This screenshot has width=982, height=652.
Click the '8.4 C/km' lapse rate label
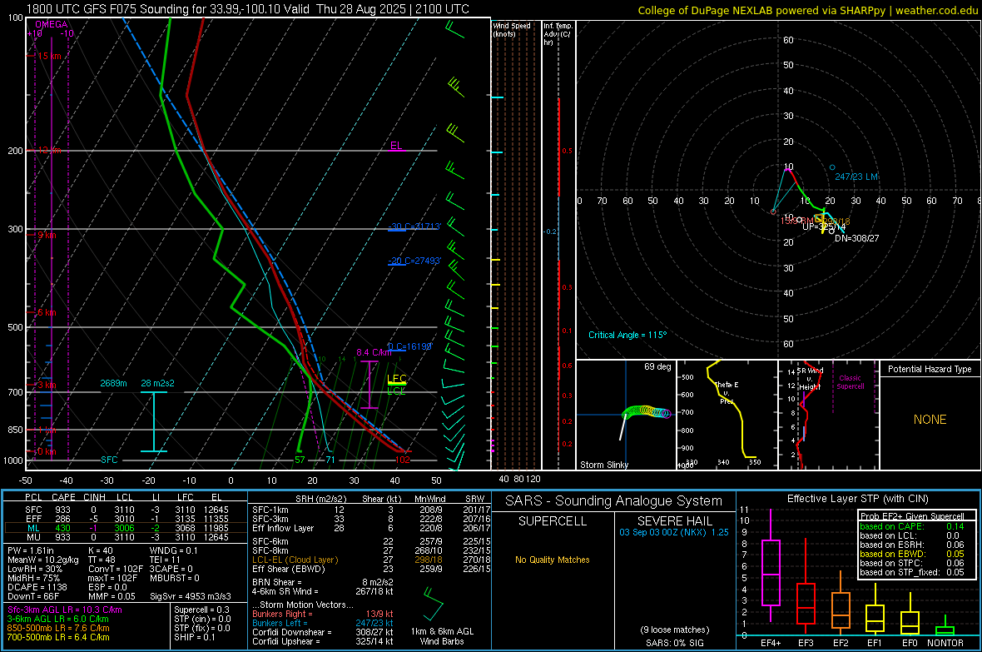[x=374, y=352]
